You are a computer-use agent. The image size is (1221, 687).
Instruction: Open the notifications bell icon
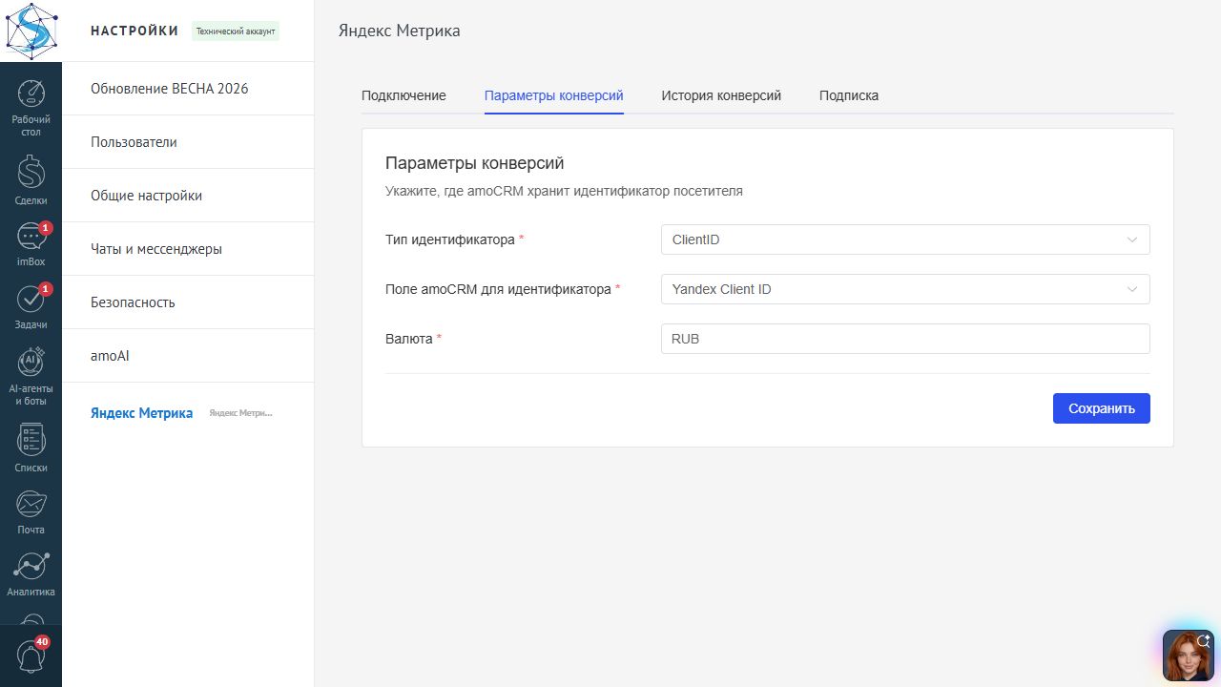[x=31, y=656]
